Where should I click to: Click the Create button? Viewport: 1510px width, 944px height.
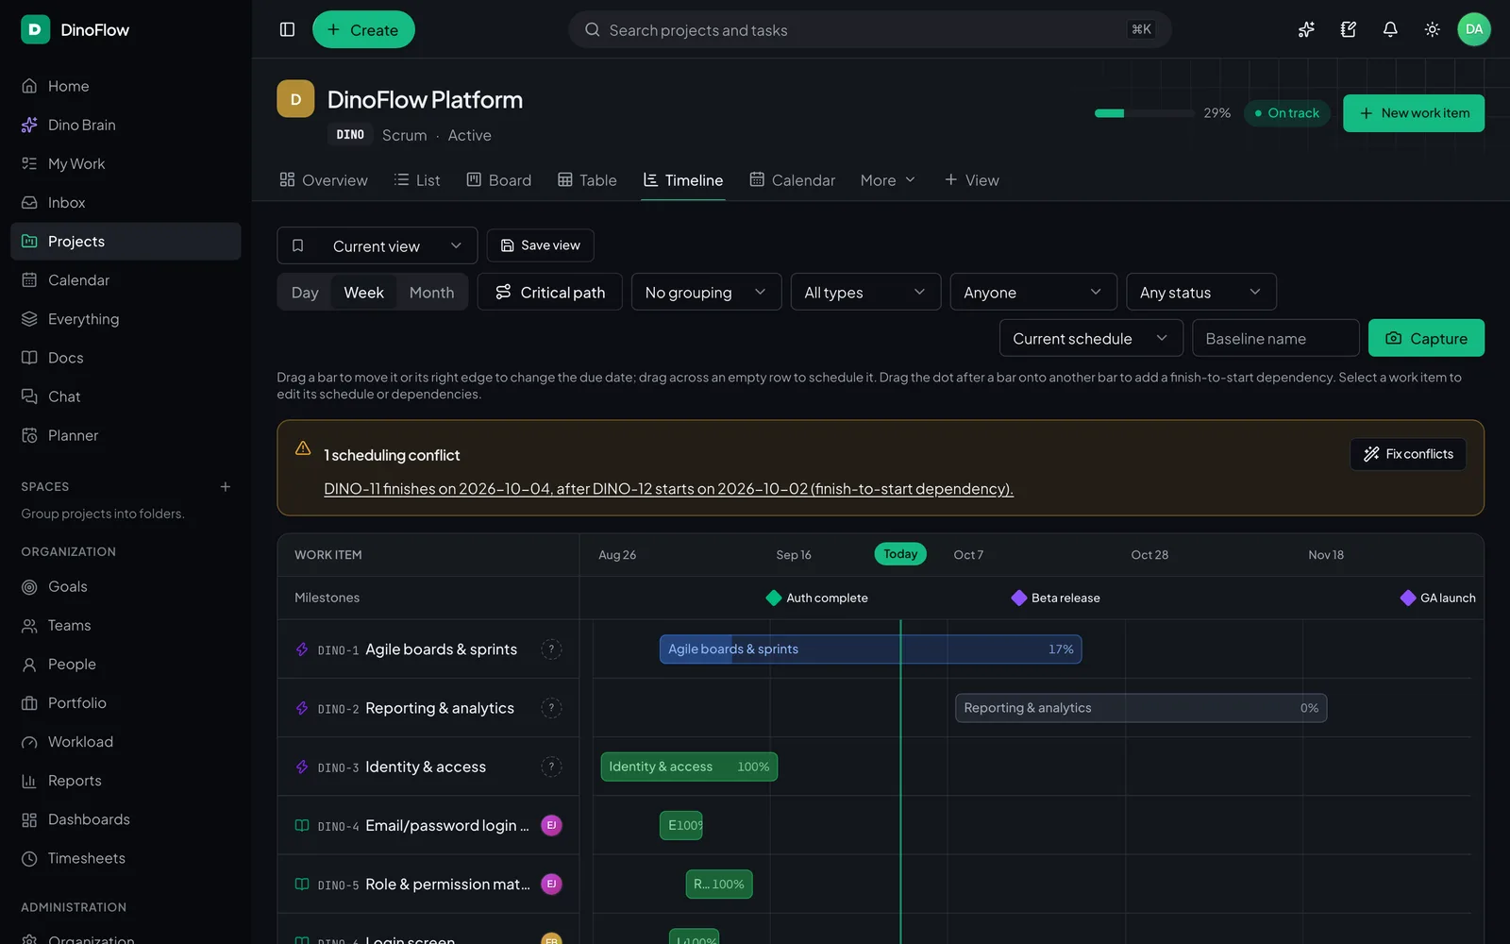[363, 29]
